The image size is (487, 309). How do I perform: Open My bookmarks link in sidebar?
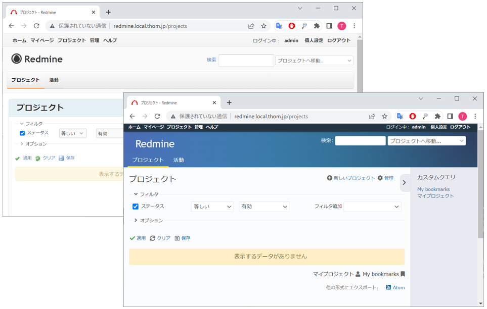pos(433,189)
